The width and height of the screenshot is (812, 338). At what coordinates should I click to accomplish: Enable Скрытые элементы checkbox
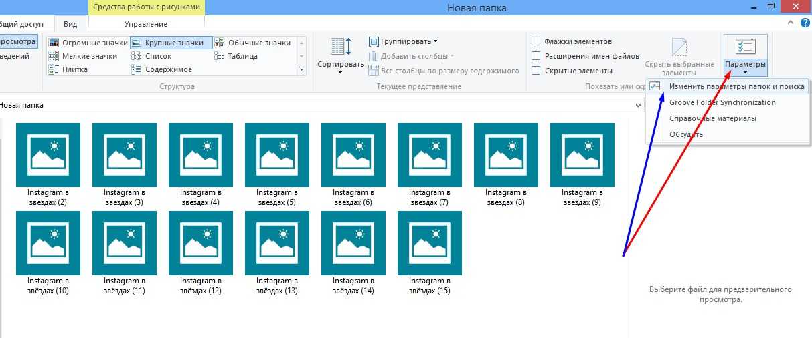[536, 71]
